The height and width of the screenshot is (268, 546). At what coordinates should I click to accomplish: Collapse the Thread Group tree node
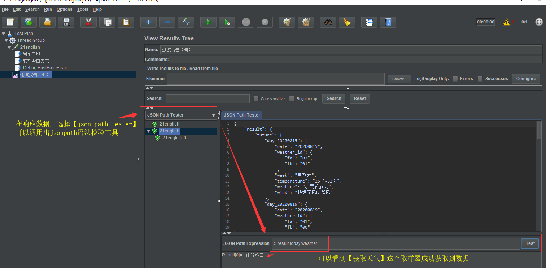click(x=6, y=40)
